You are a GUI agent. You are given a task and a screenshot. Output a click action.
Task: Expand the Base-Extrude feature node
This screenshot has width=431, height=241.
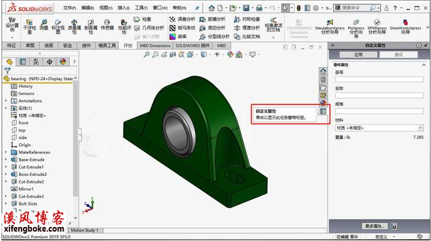click(x=6, y=159)
